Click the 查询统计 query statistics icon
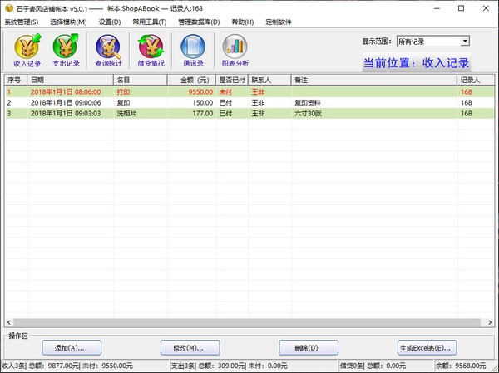The image size is (499, 373). coord(108,49)
